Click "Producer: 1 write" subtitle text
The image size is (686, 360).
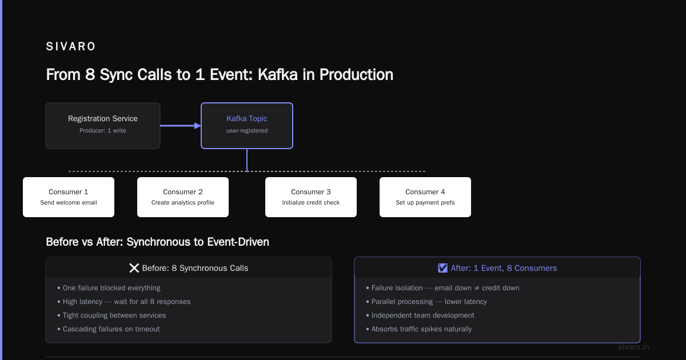(103, 131)
